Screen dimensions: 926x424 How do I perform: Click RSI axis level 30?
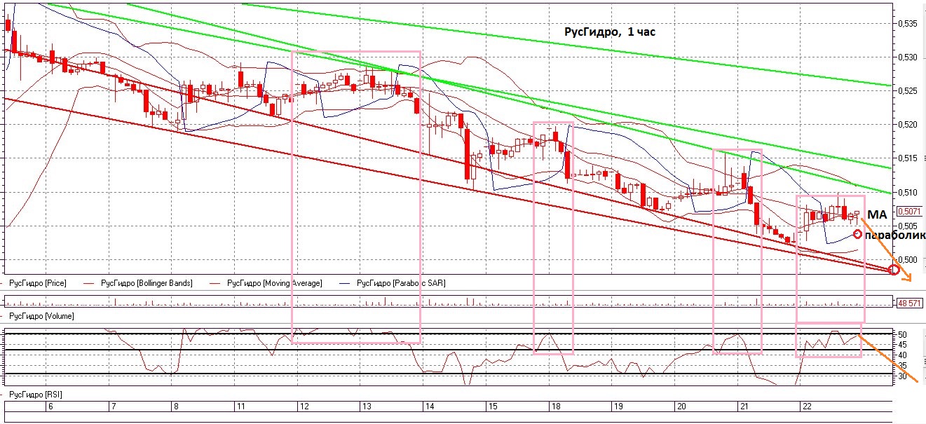click(x=903, y=376)
